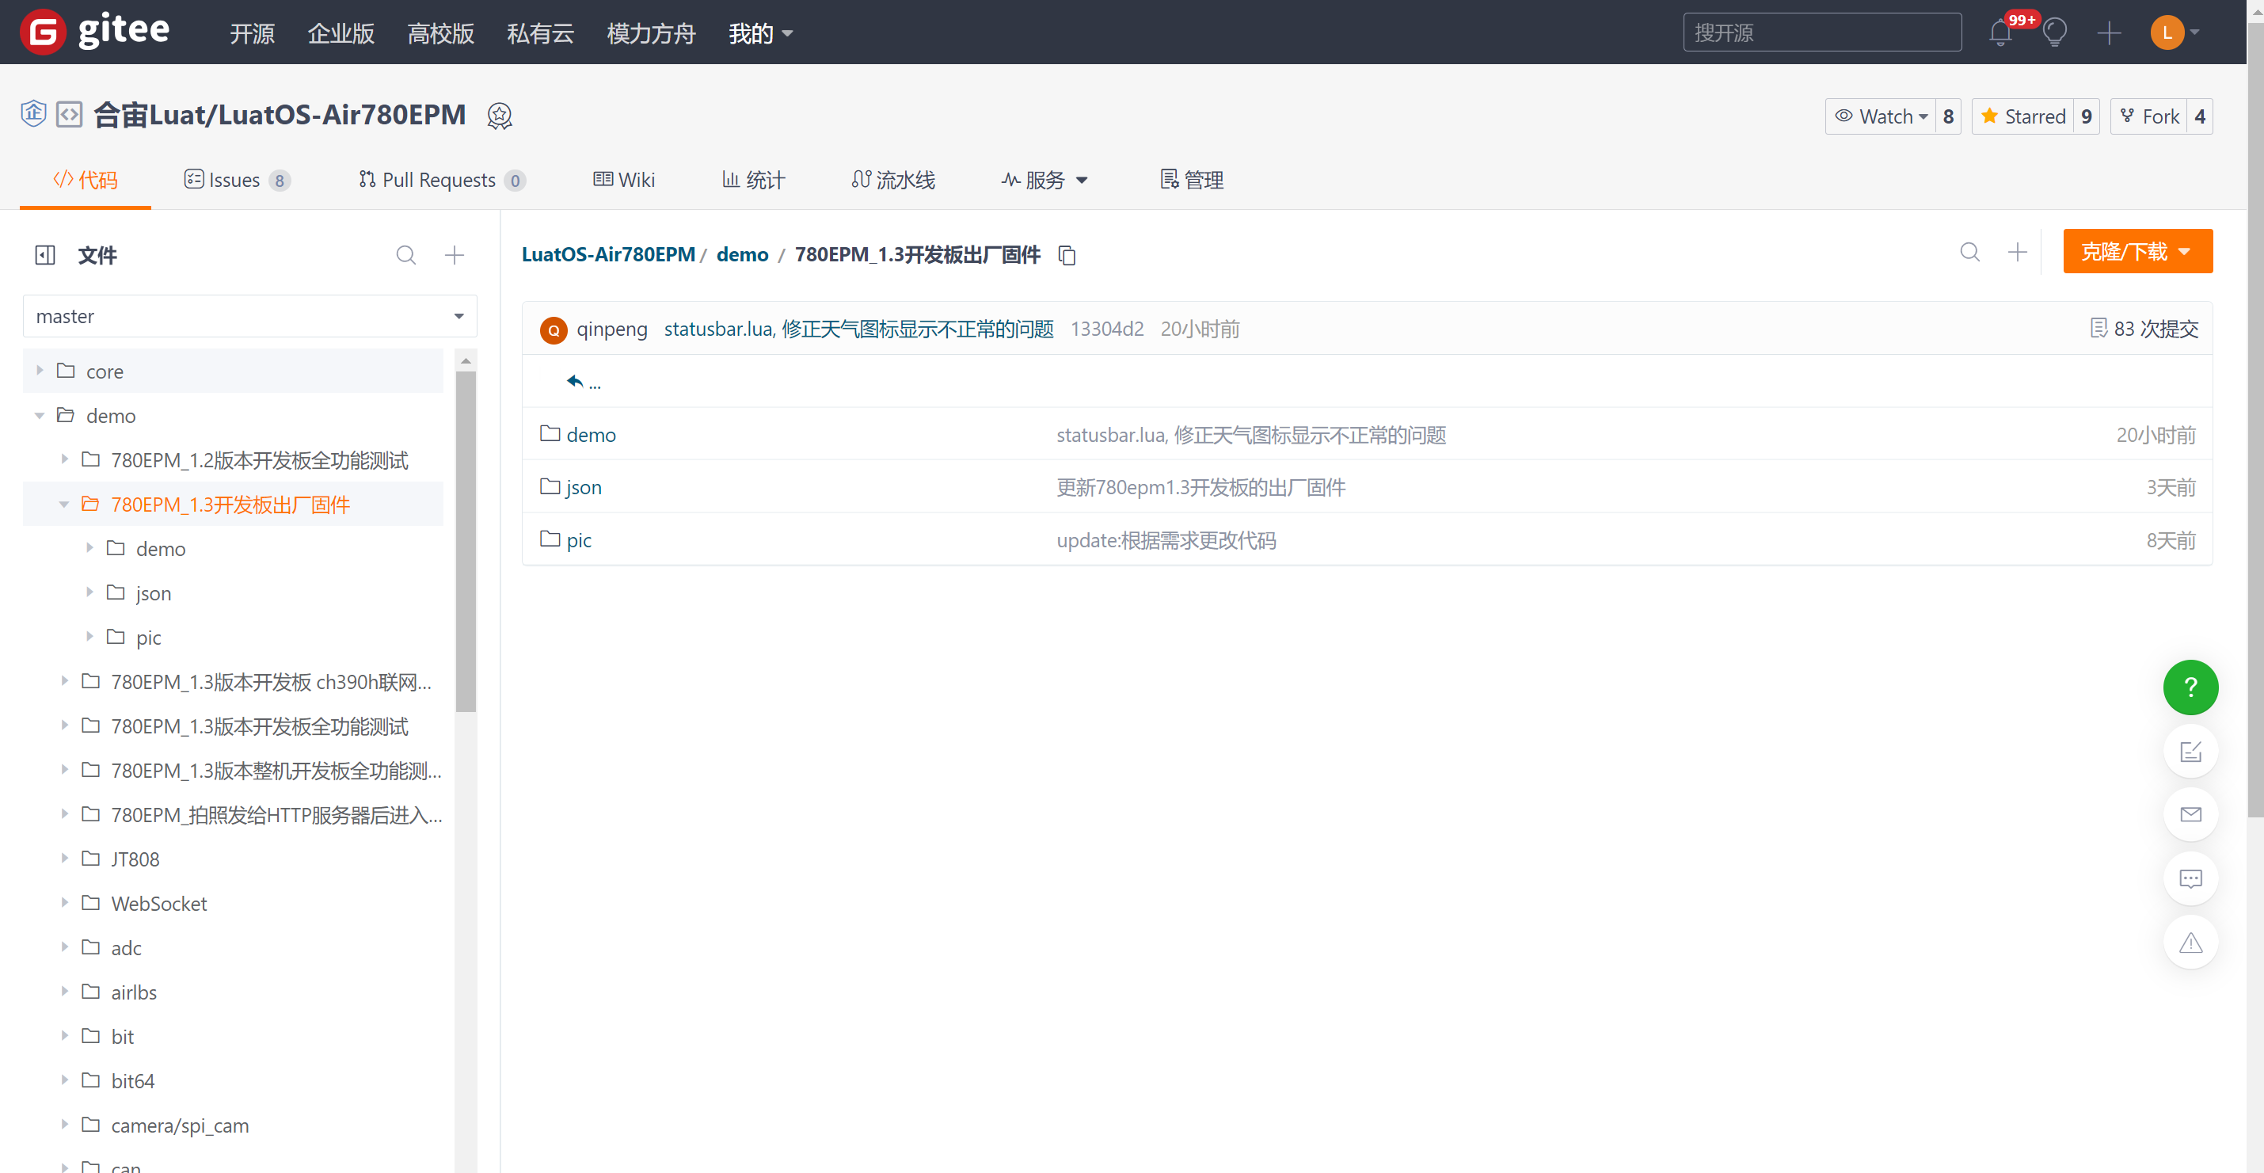Search files in the sidebar tree
This screenshot has height=1173, width=2264.
pyautogui.click(x=406, y=255)
